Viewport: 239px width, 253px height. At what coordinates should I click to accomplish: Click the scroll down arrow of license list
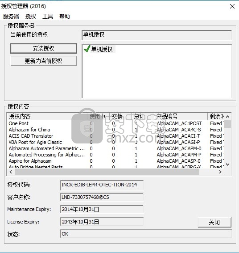point(227,164)
